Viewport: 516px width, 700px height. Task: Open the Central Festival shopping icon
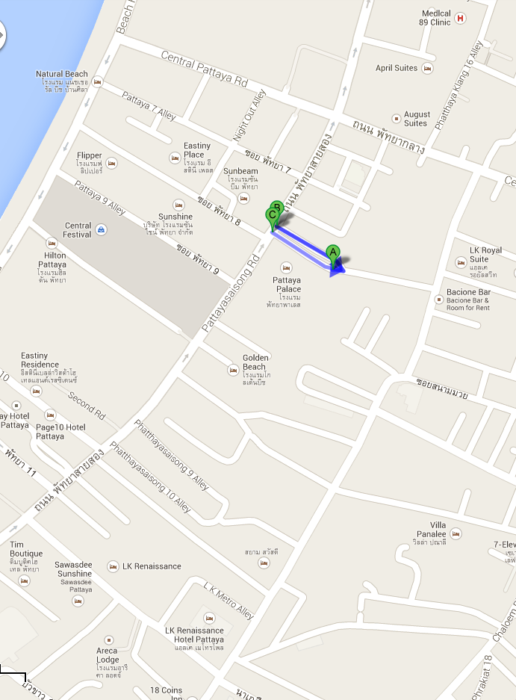[102, 229]
